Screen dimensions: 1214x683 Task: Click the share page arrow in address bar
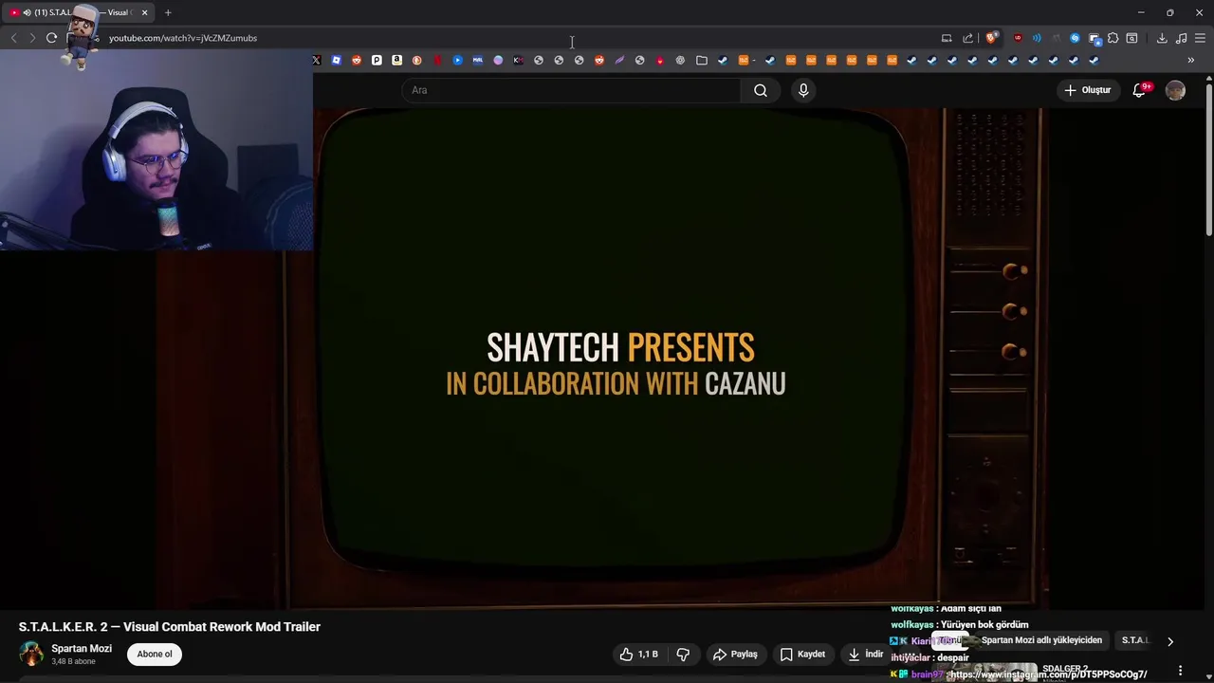[x=967, y=38]
